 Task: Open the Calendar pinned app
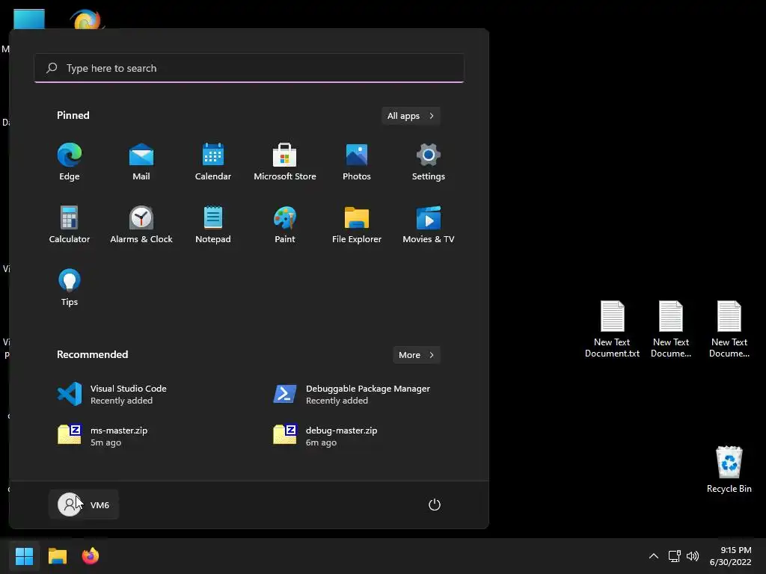click(213, 162)
